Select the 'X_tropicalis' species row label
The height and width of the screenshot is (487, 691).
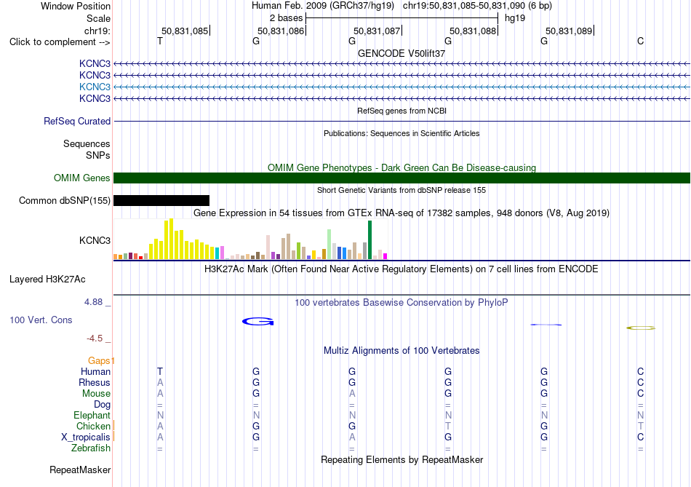pos(86,437)
